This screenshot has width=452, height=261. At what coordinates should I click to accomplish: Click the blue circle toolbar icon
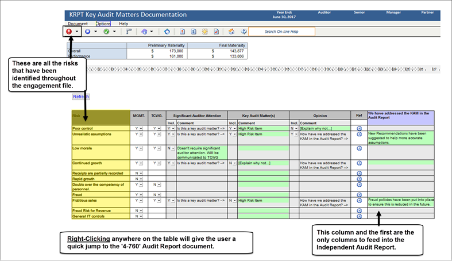[88, 32]
